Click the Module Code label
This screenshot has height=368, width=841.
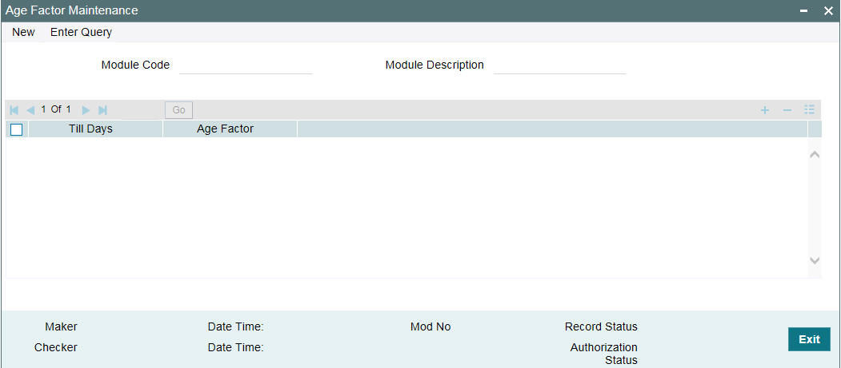coord(136,65)
